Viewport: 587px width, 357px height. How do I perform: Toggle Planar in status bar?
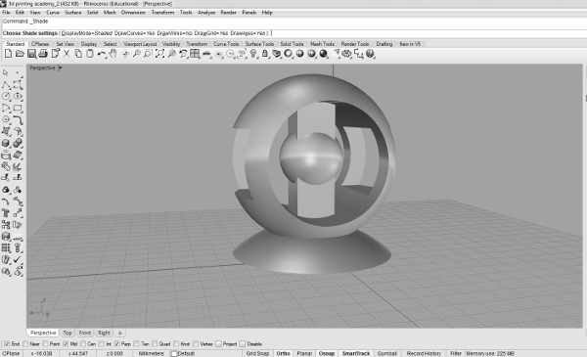coord(304,353)
